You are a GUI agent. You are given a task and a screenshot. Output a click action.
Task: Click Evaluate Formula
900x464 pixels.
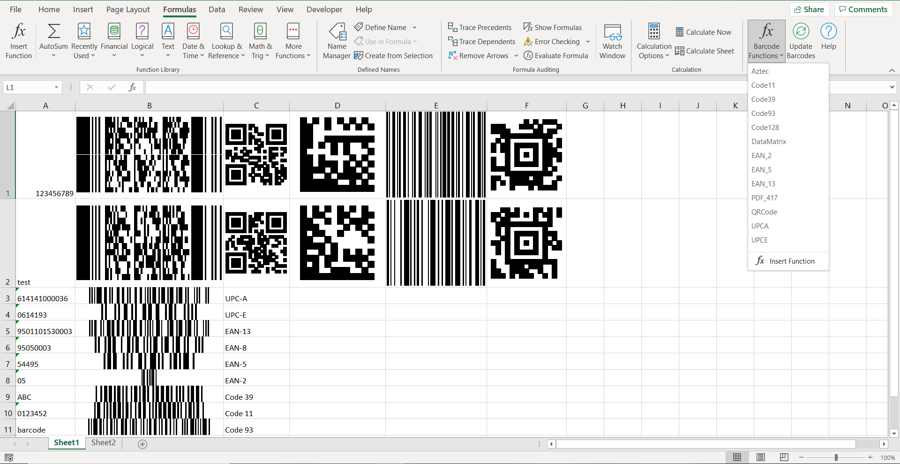556,55
